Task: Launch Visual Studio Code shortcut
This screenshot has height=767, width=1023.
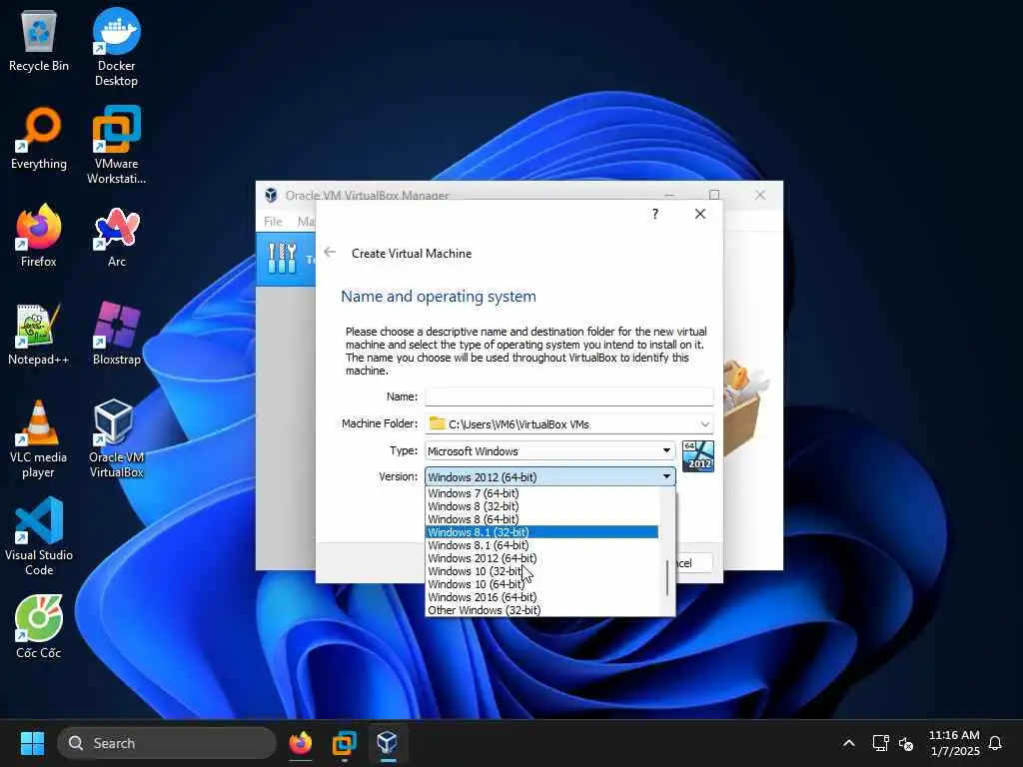Action: coord(39,536)
